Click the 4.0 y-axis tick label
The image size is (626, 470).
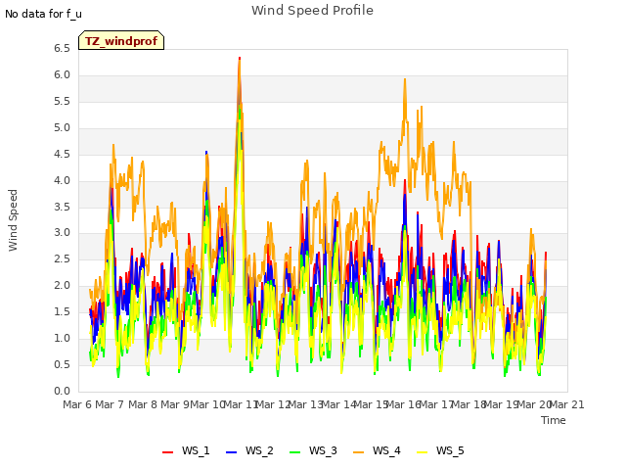pos(62,180)
